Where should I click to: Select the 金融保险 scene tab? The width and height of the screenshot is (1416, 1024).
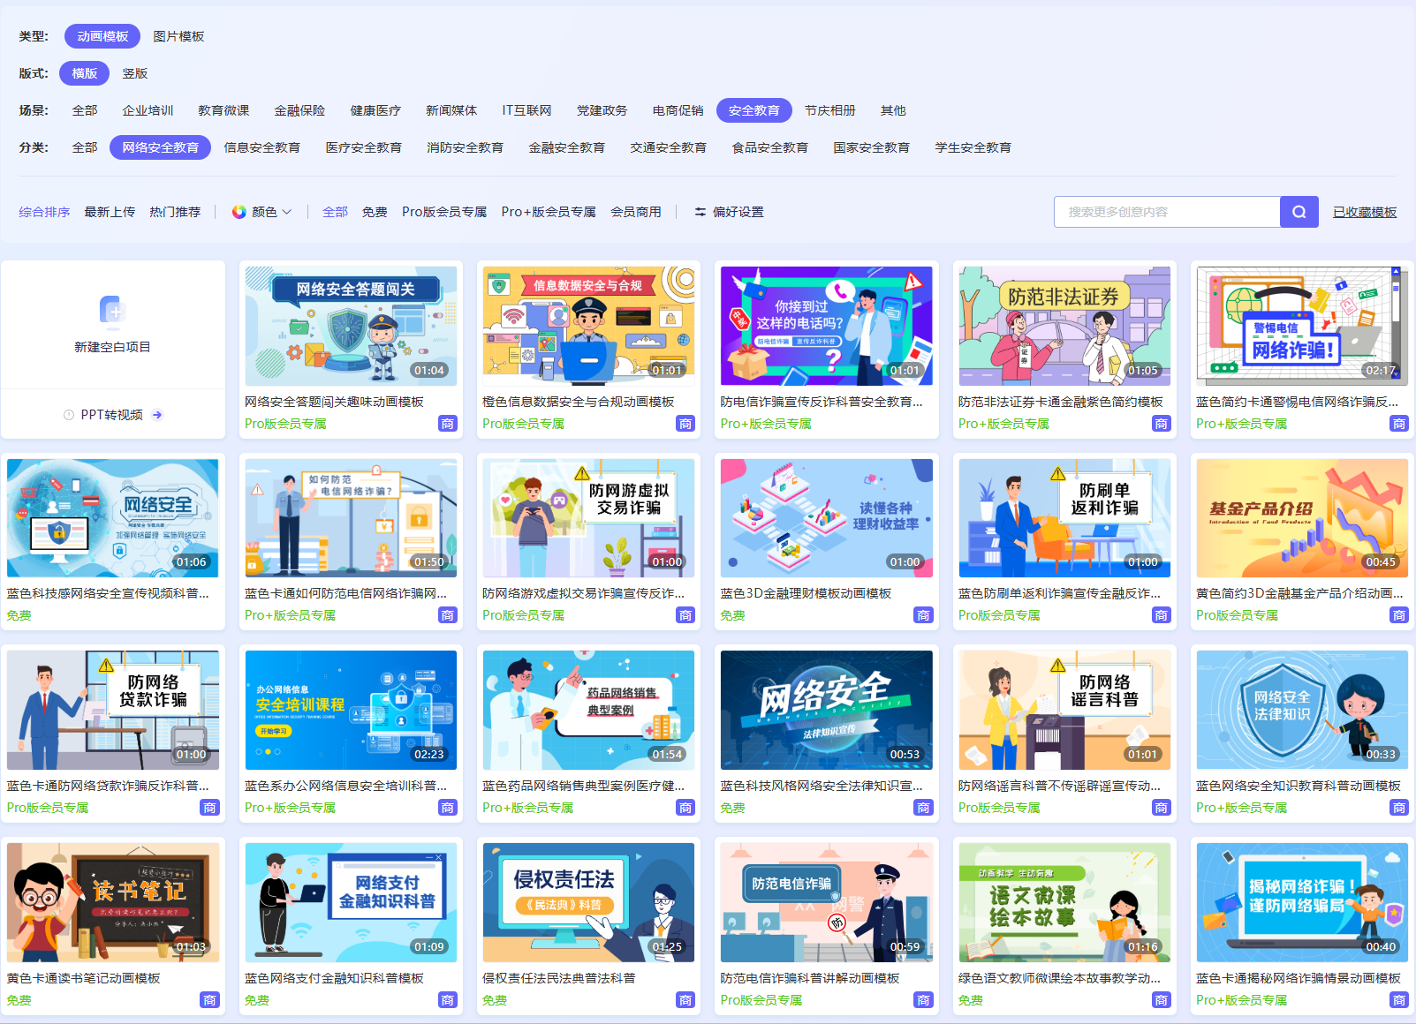click(x=299, y=110)
